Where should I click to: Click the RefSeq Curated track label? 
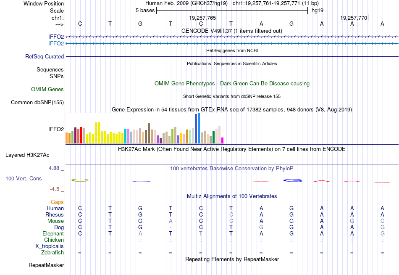coord(44,57)
